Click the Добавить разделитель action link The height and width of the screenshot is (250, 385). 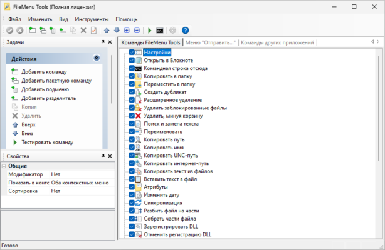[x=49, y=98]
